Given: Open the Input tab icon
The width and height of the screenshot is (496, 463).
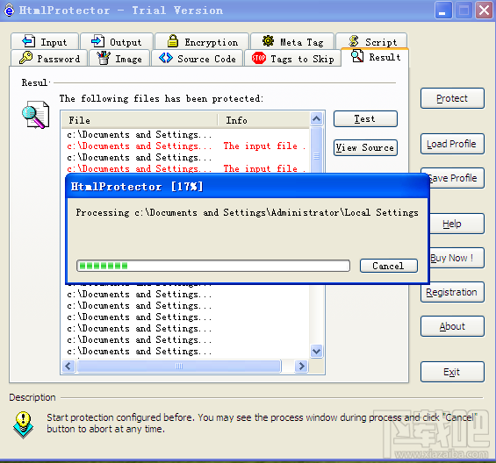Looking at the screenshot, I should coord(28,41).
